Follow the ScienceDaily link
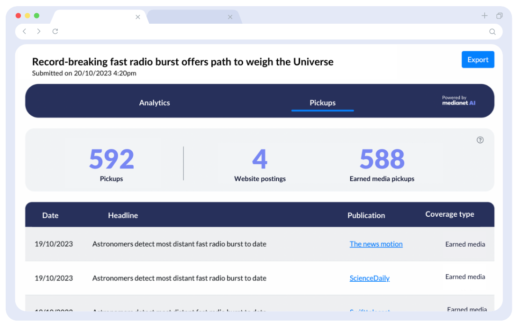The width and height of the screenshot is (519, 332). coord(369,278)
